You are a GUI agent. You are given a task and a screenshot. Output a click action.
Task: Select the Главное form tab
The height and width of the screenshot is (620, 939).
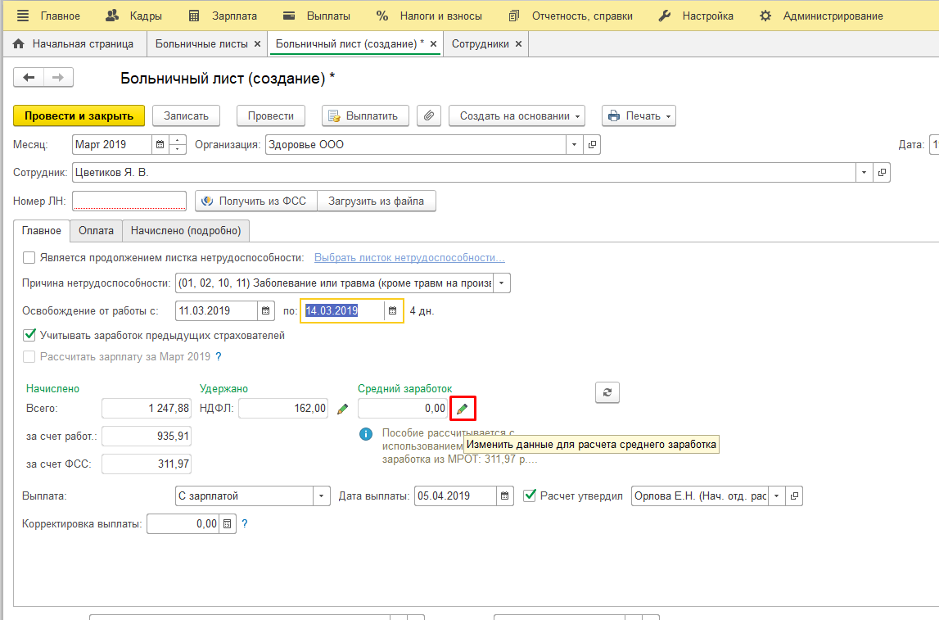coord(41,231)
